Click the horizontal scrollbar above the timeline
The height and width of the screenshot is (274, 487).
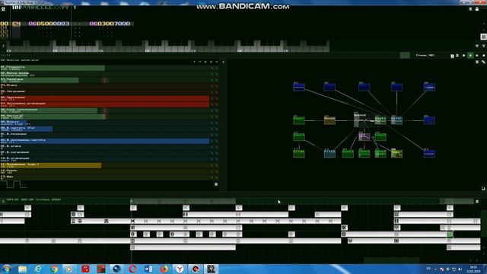pos(183,201)
